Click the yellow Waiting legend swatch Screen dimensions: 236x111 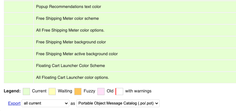click(52, 92)
